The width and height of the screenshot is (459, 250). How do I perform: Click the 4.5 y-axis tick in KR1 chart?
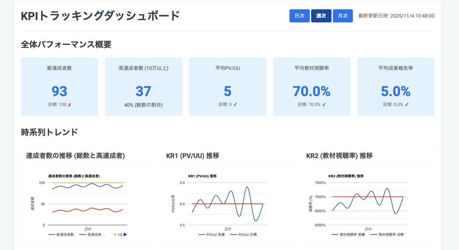tap(182, 225)
